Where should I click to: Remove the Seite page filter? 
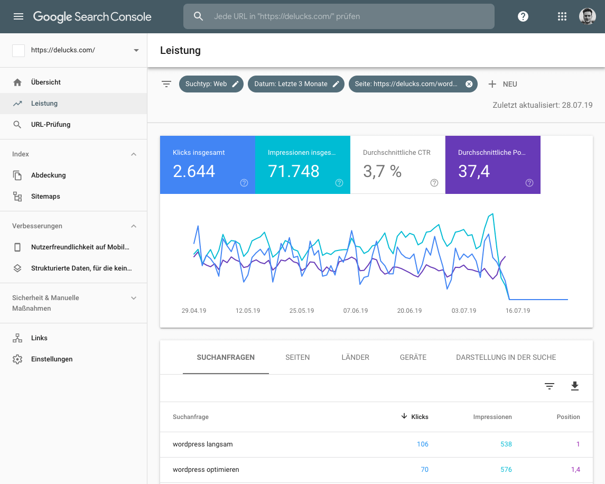click(469, 84)
